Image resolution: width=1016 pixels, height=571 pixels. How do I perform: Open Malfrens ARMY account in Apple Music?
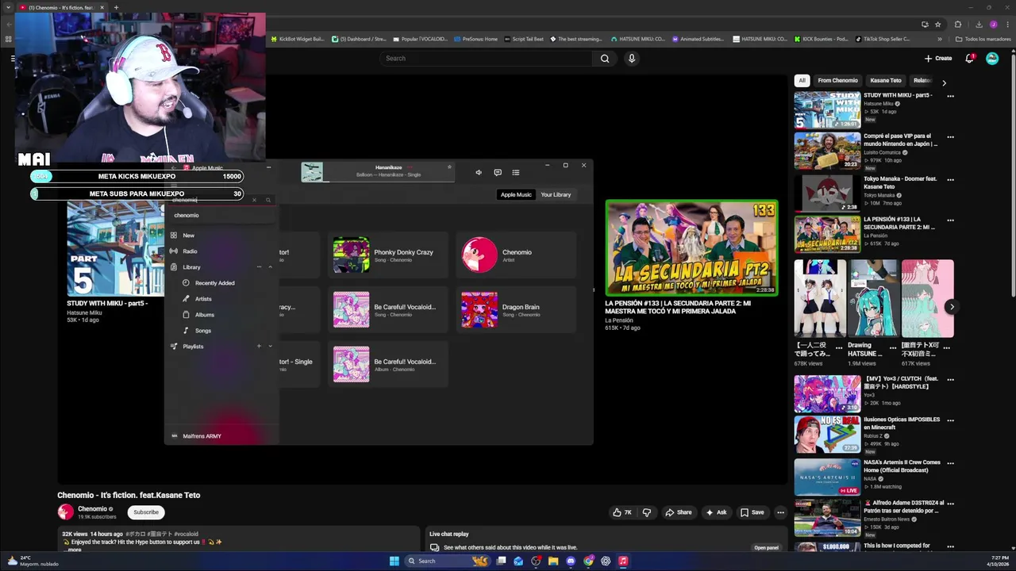pos(222,436)
